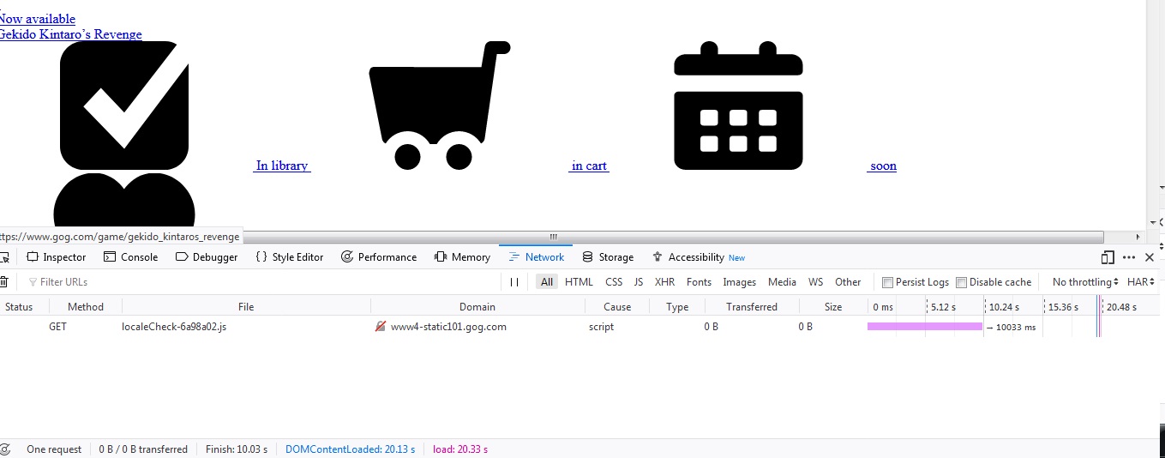The width and height of the screenshot is (1165, 458).
Task: Switch to the Console tab
Action: coord(130,257)
